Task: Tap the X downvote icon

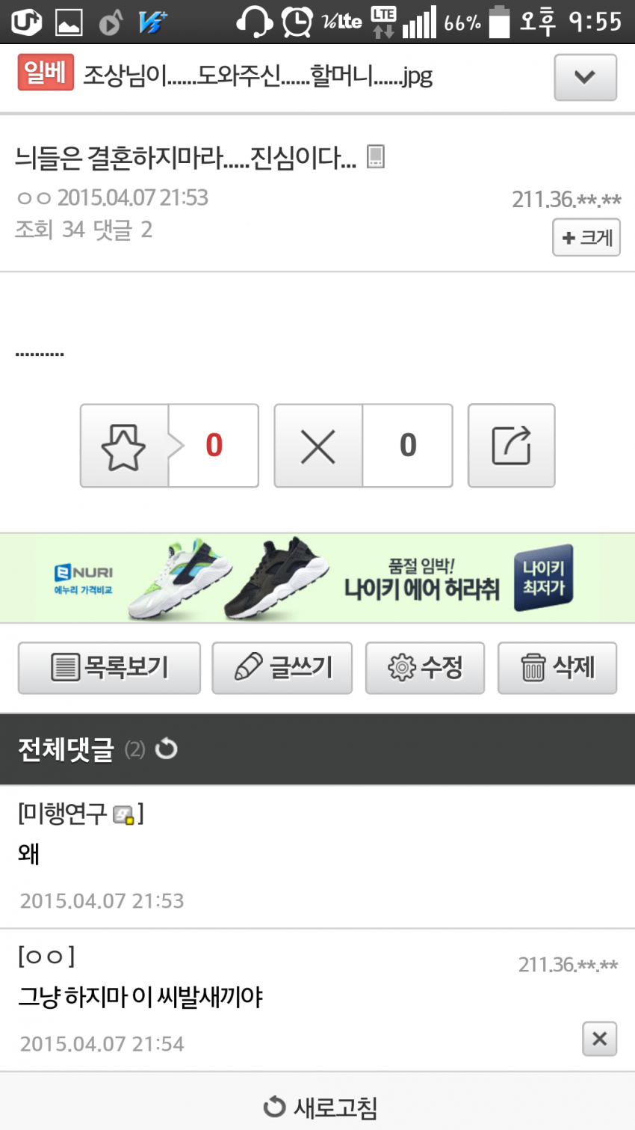Action: click(318, 446)
